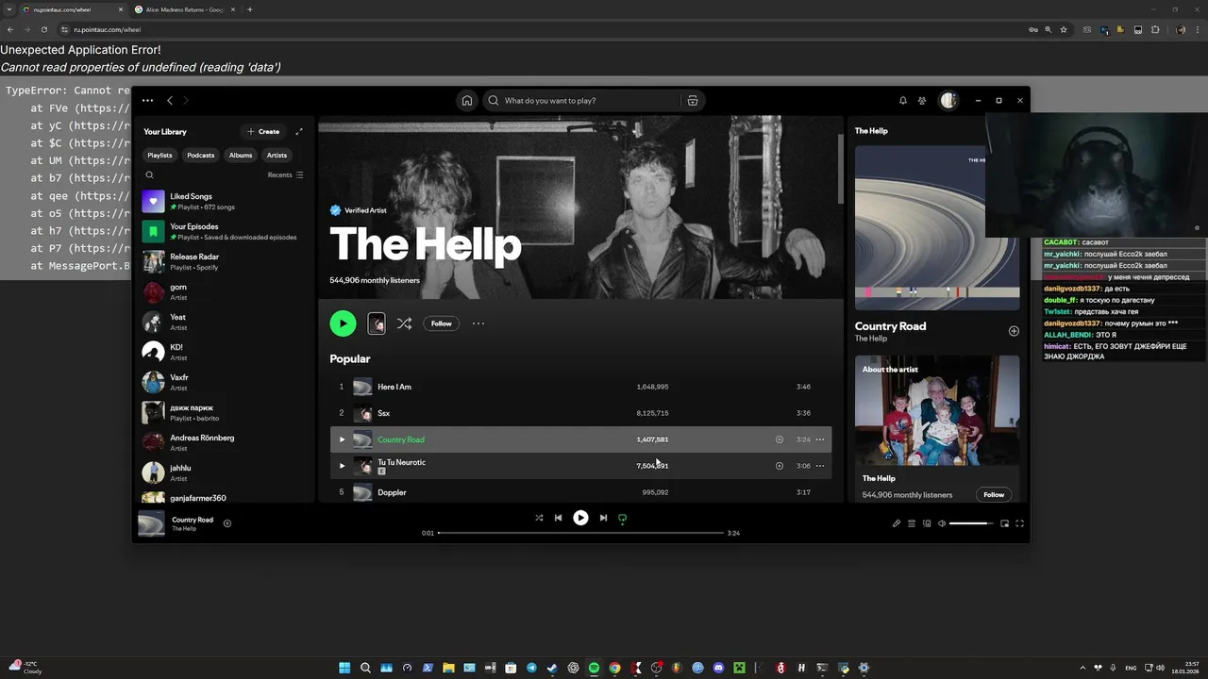Open Release Radar playlist
The width and height of the screenshot is (1208, 679).
coord(224,261)
